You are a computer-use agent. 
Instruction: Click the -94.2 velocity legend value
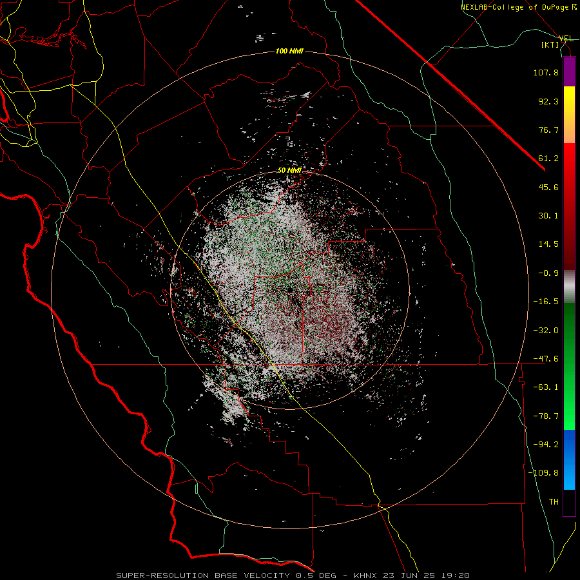(x=546, y=445)
